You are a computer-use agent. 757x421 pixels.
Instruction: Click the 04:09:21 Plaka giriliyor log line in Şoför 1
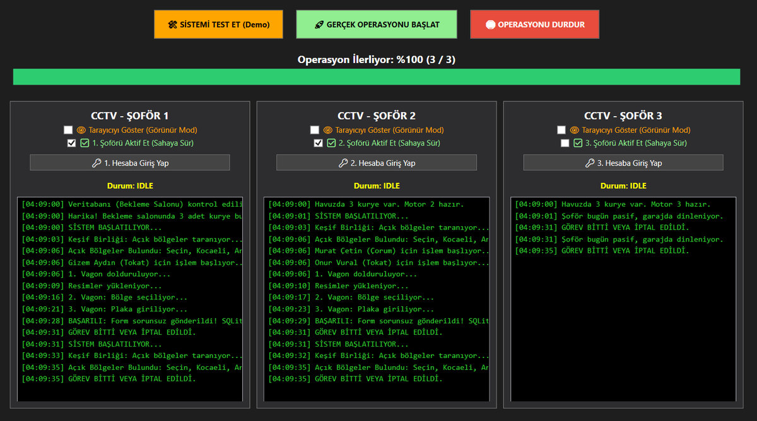click(105, 309)
